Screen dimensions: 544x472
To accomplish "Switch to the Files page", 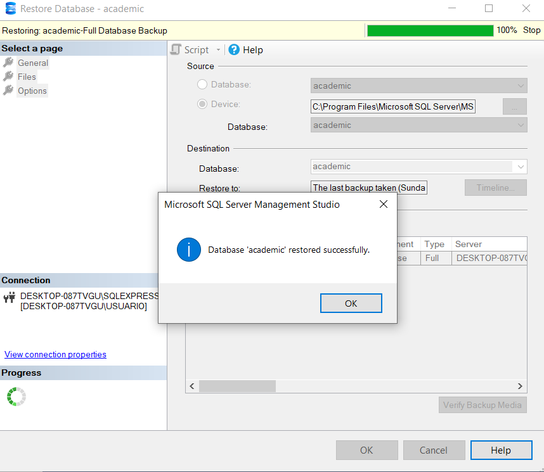I will [27, 77].
